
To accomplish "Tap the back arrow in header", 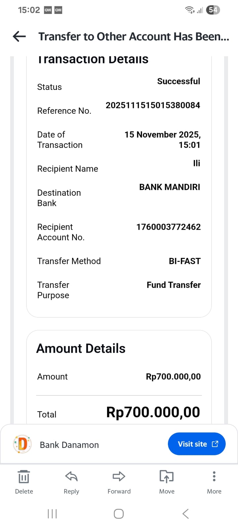I will (x=19, y=36).
